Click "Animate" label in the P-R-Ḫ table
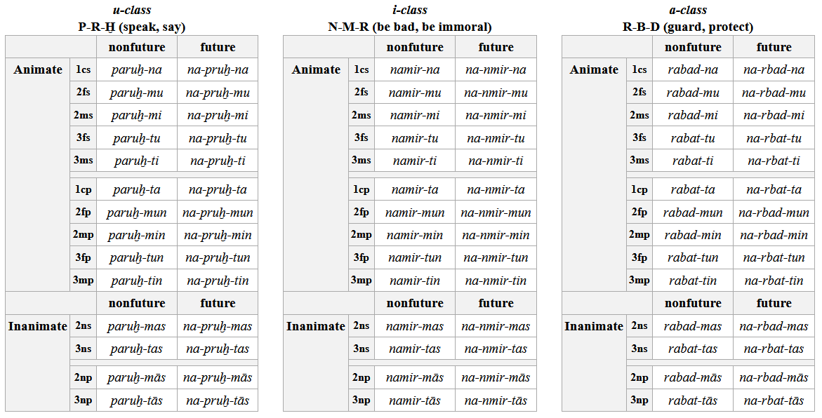Screen dimensions: 822x418 [38, 69]
